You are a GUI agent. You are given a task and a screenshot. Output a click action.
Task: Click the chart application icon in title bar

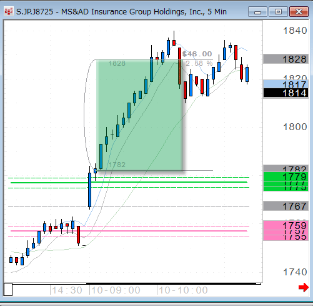tap(9, 11)
